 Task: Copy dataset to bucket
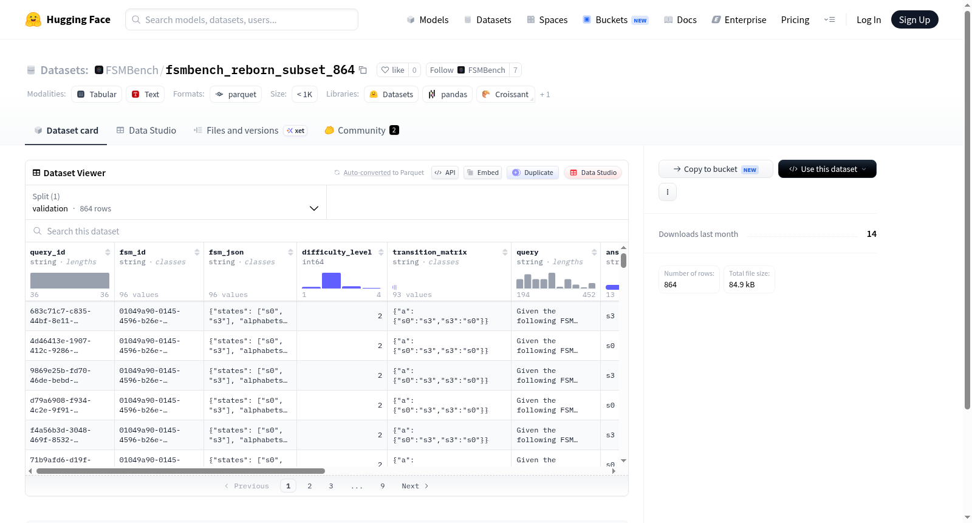(716, 169)
